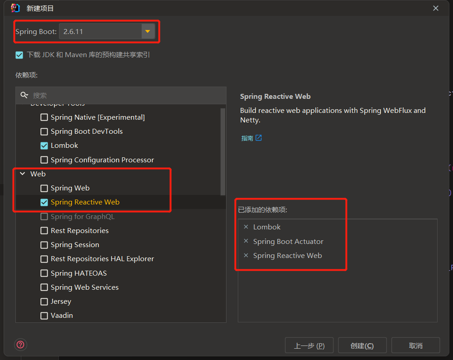
Task: Click the 指南 guide link
Action: click(247, 138)
